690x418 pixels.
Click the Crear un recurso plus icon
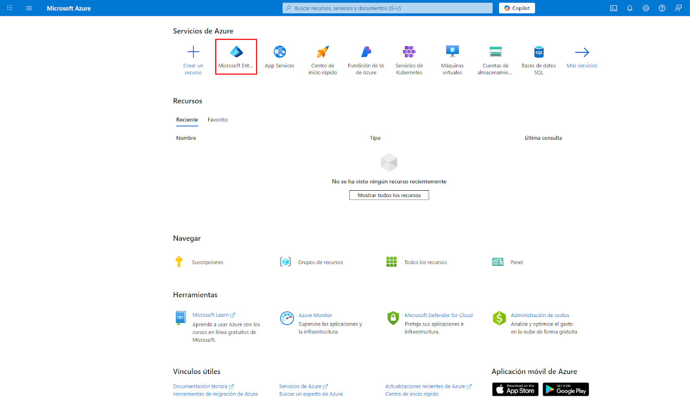pos(193,52)
